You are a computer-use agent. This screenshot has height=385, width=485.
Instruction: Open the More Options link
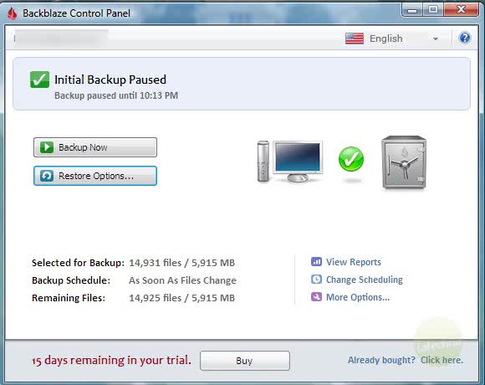(358, 297)
